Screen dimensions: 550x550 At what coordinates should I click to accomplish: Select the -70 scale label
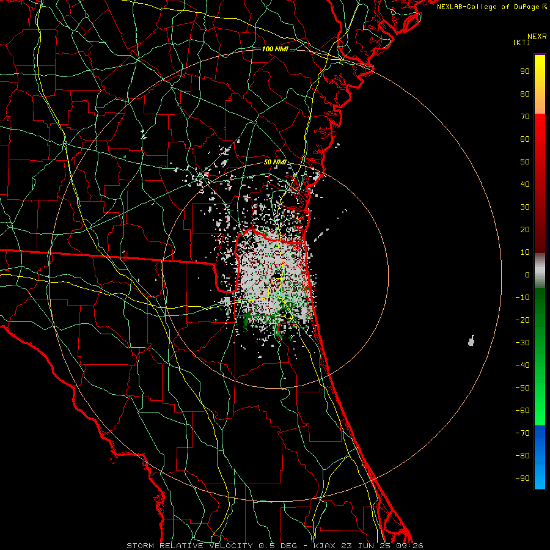522,433
